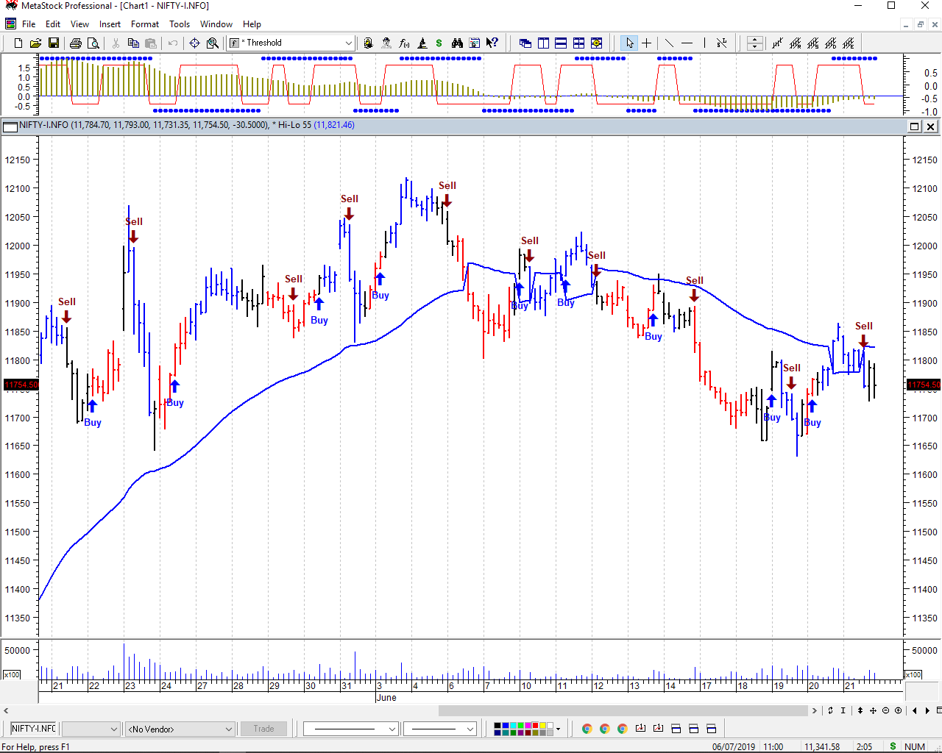Click the bar-chart icon labeled S
This screenshot has height=753, width=942.
(812, 43)
